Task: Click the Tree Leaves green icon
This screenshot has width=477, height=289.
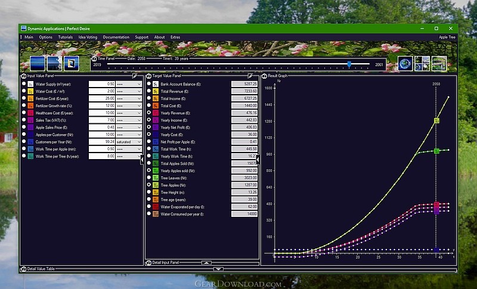Action: tap(156, 178)
